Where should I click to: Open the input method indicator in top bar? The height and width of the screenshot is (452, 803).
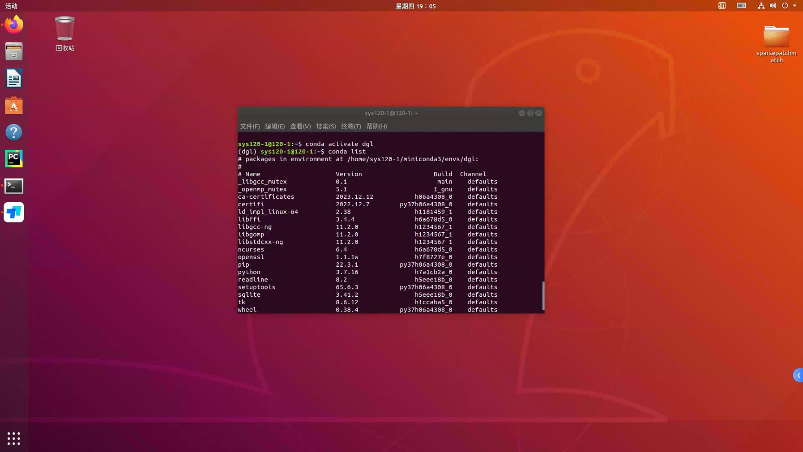tap(722, 6)
